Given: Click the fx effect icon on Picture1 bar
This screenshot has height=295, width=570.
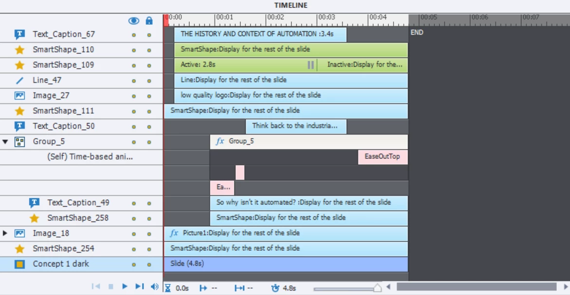Looking at the screenshot, I should point(174,233).
